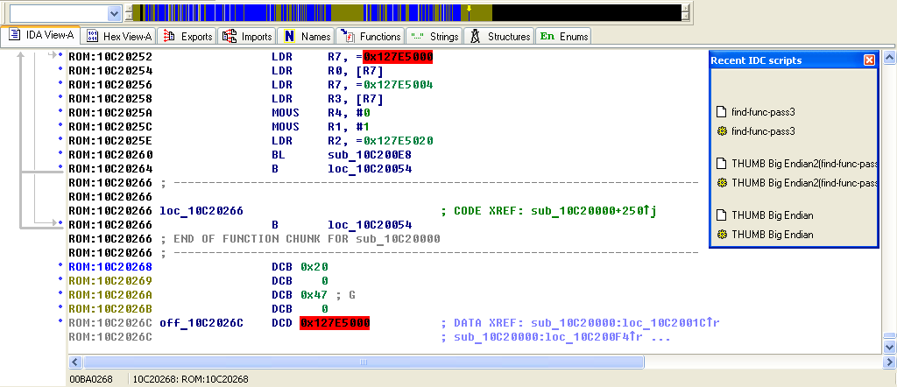This screenshot has width=897, height=387.
Task: Click address ROM:10C20268 line
Action: [x=110, y=267]
